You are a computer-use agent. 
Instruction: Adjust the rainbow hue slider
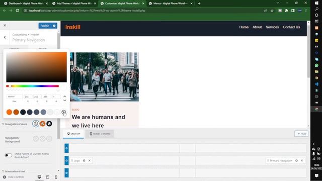tap(32, 86)
